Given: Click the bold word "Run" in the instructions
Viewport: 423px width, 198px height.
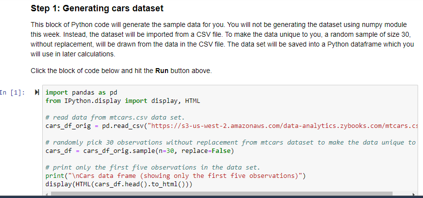Looking at the screenshot, I should coord(162,71).
